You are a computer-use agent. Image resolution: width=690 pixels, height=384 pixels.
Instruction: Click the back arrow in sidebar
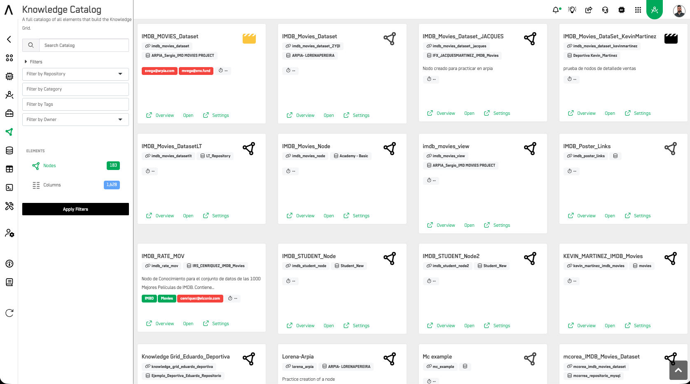tap(9, 40)
